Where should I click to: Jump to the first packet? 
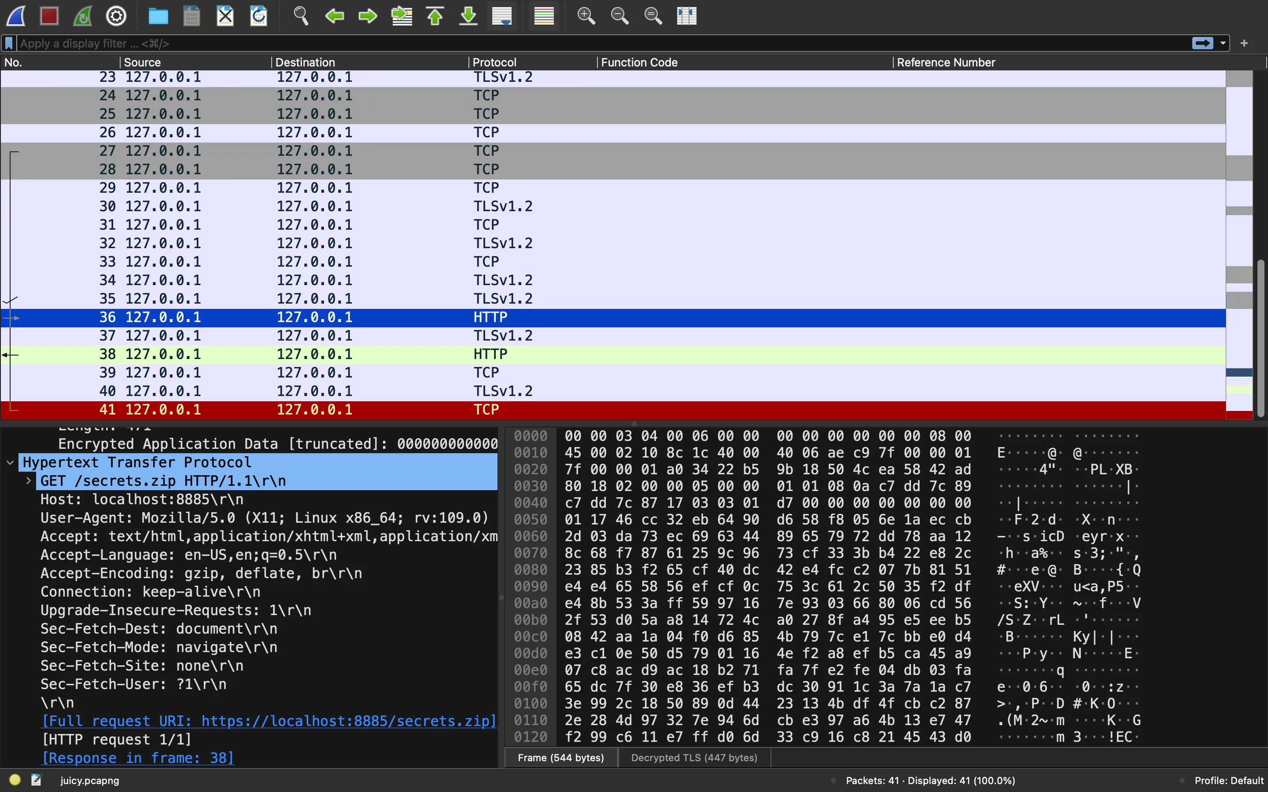pyautogui.click(x=435, y=16)
